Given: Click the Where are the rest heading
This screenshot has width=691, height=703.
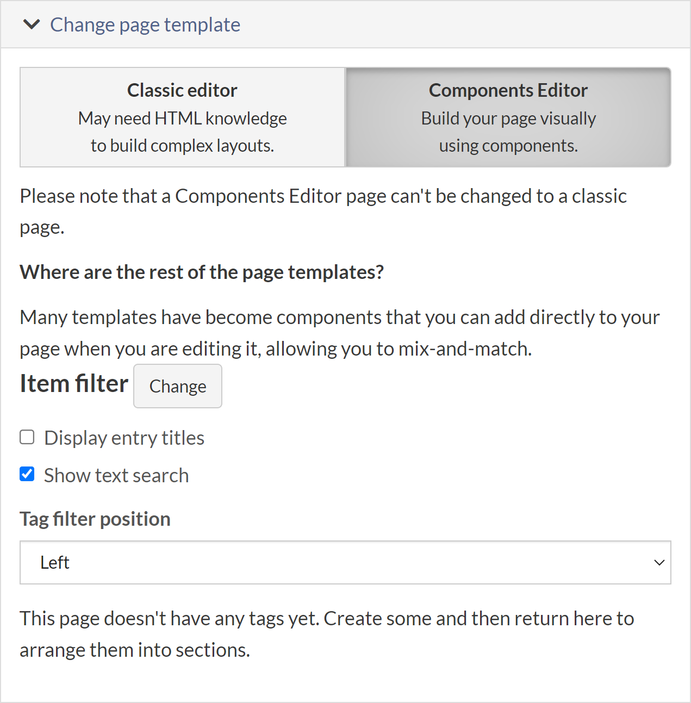Looking at the screenshot, I should pyautogui.click(x=201, y=272).
